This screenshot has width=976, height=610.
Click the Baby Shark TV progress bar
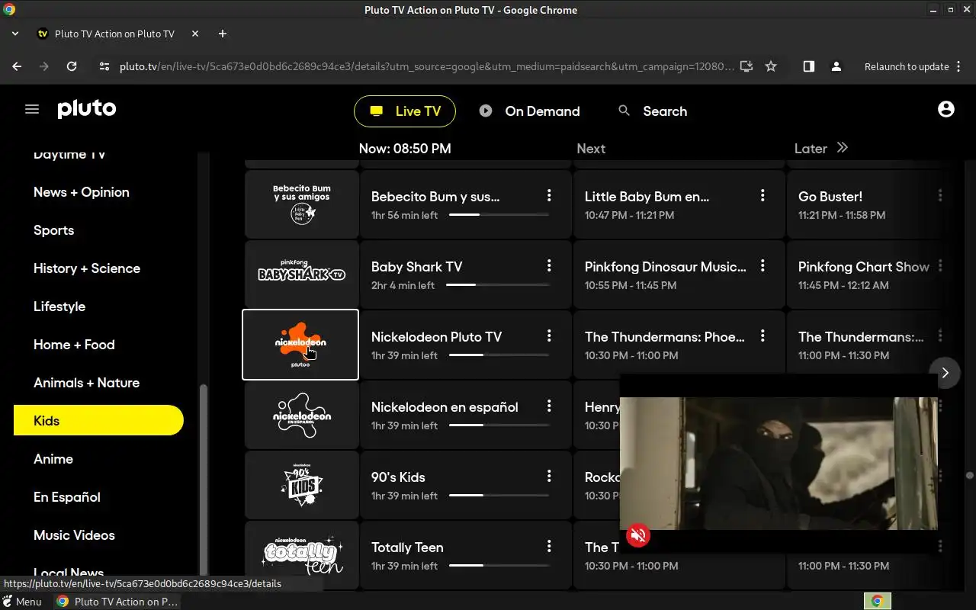click(498, 285)
